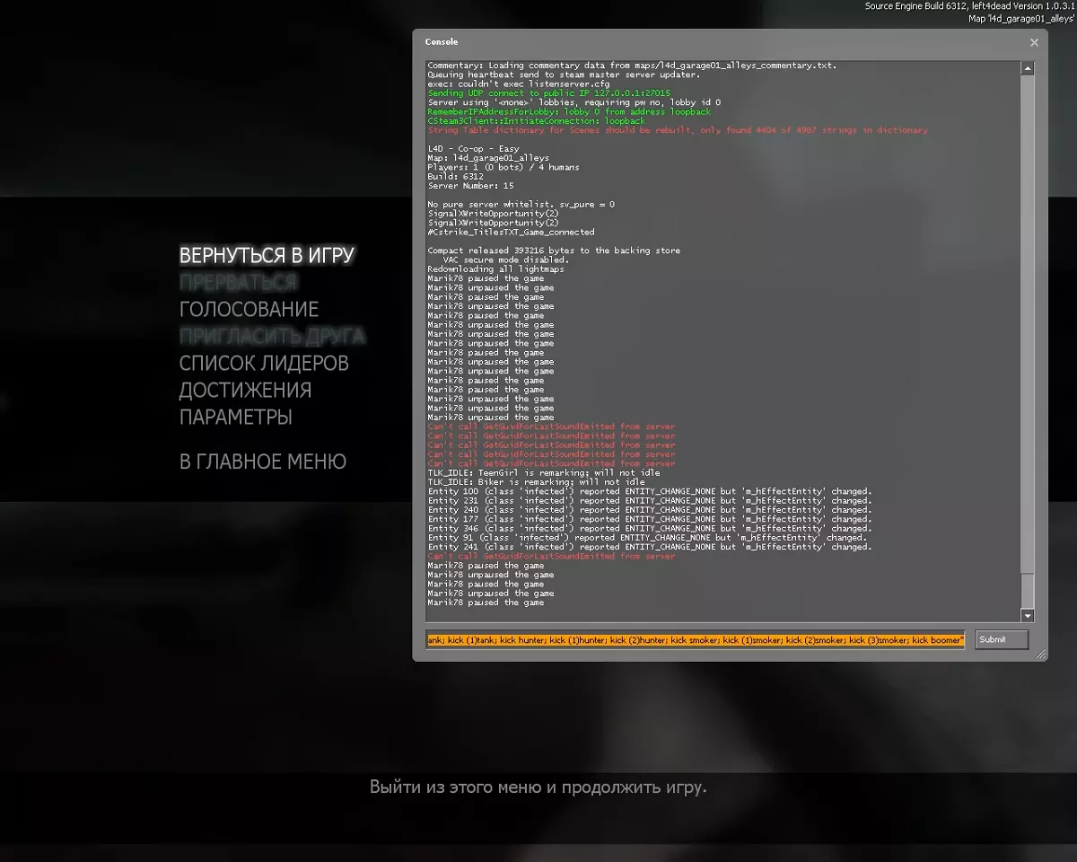This screenshot has height=862, width=1077.
Task: Open ГОЛОСОВАНИЕ menu entry
Action: tap(249, 309)
